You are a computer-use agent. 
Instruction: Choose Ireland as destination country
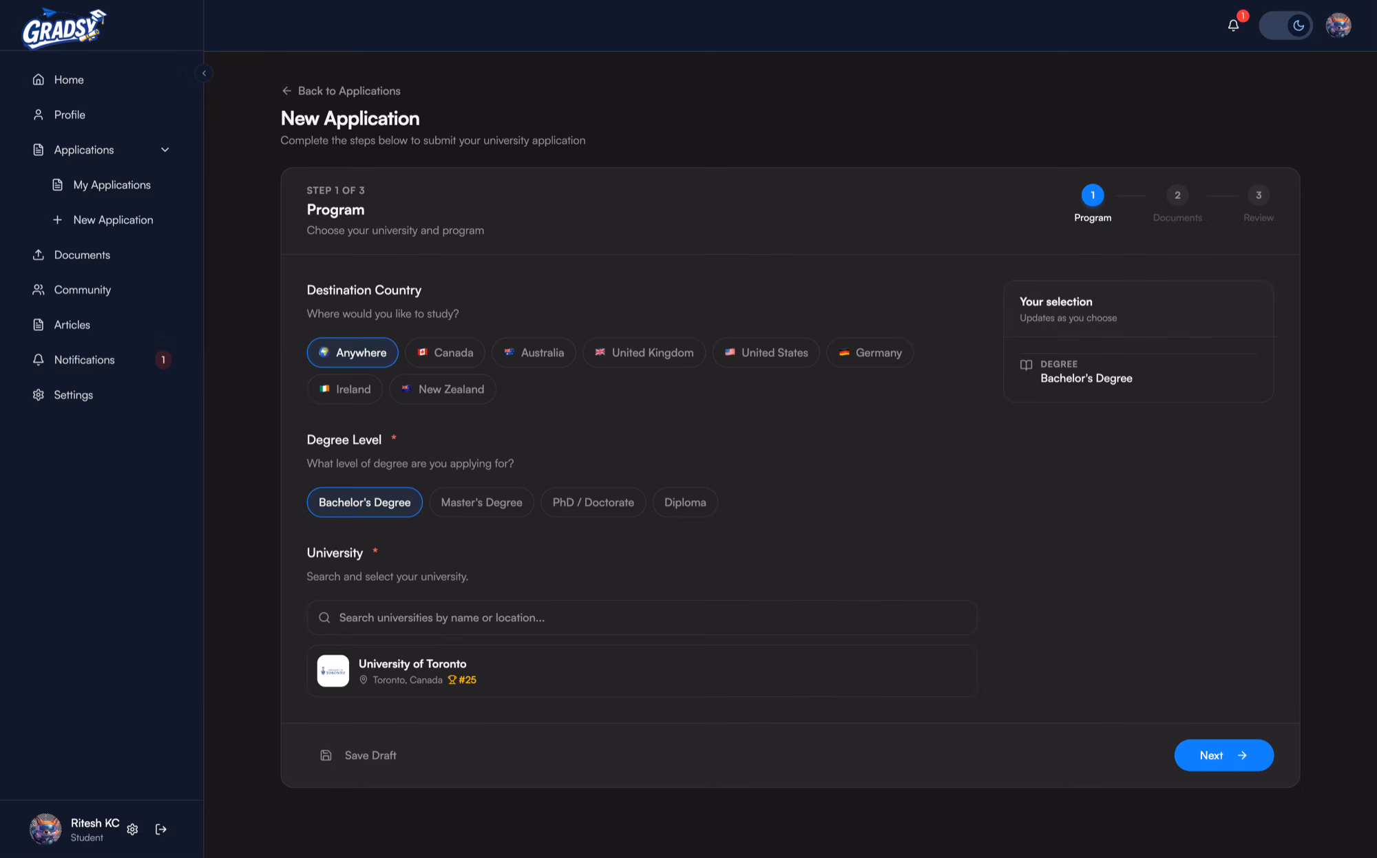point(344,389)
